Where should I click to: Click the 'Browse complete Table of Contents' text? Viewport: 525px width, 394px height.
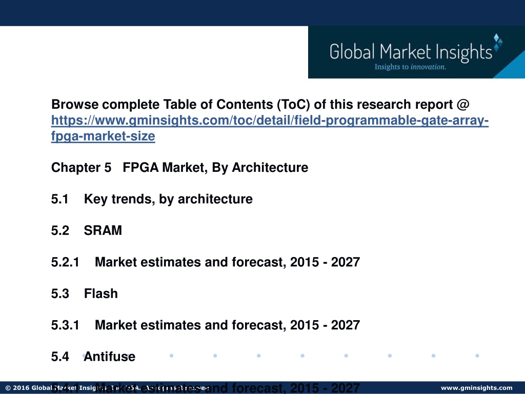[260, 105]
